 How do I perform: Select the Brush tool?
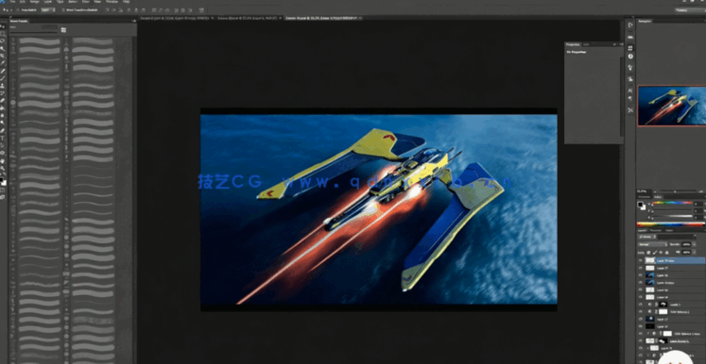(3, 78)
